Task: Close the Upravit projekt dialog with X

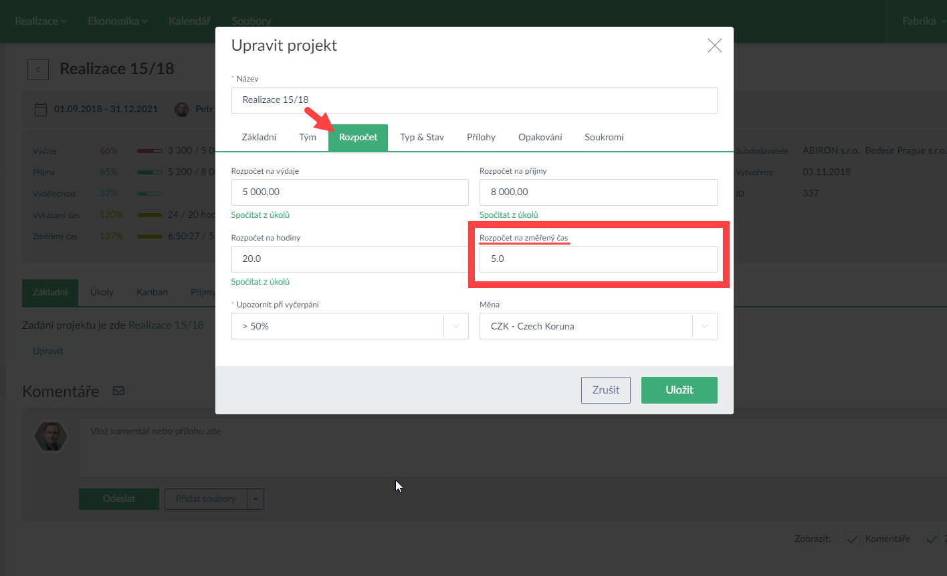Action: tap(714, 45)
